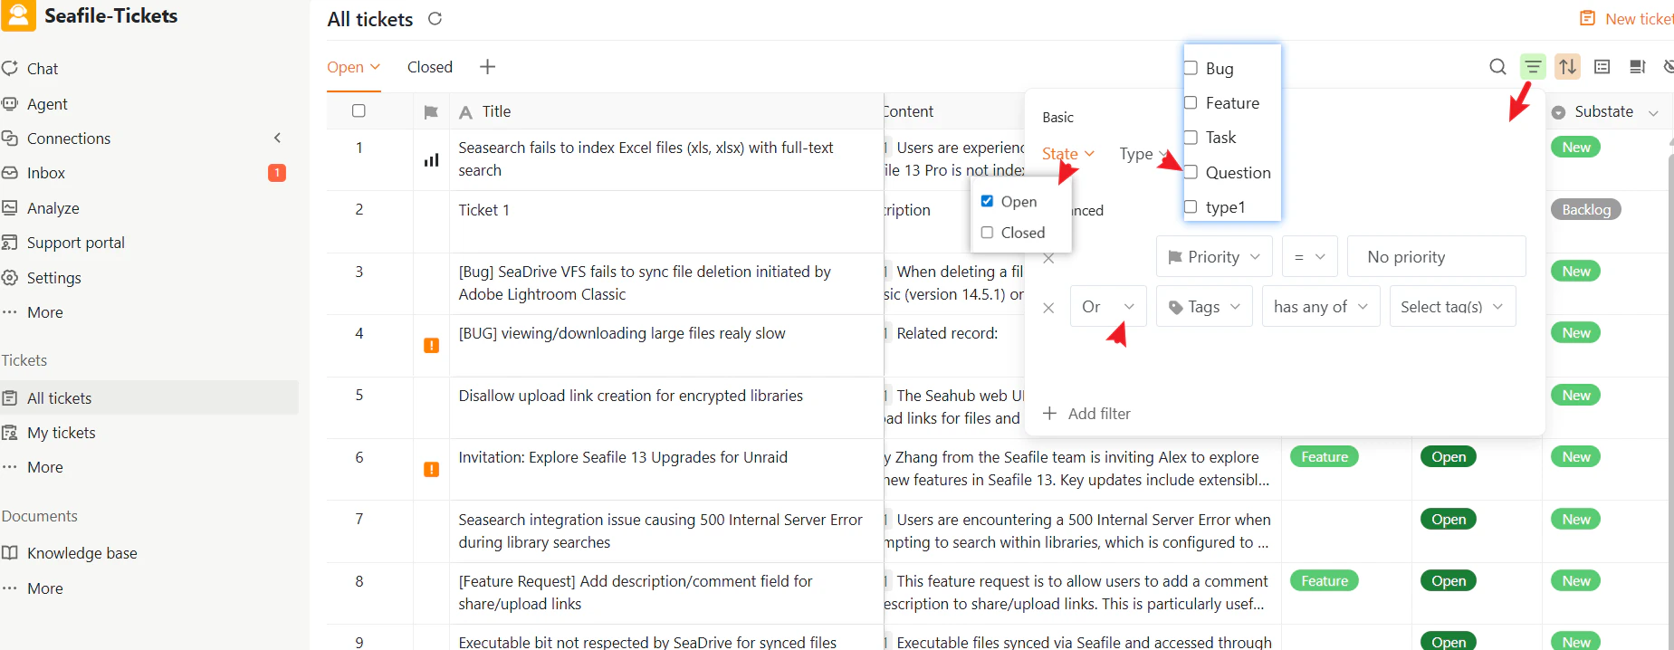Click the medium priority bars icon in row 1
The height and width of the screenshot is (650, 1674).
[431, 160]
